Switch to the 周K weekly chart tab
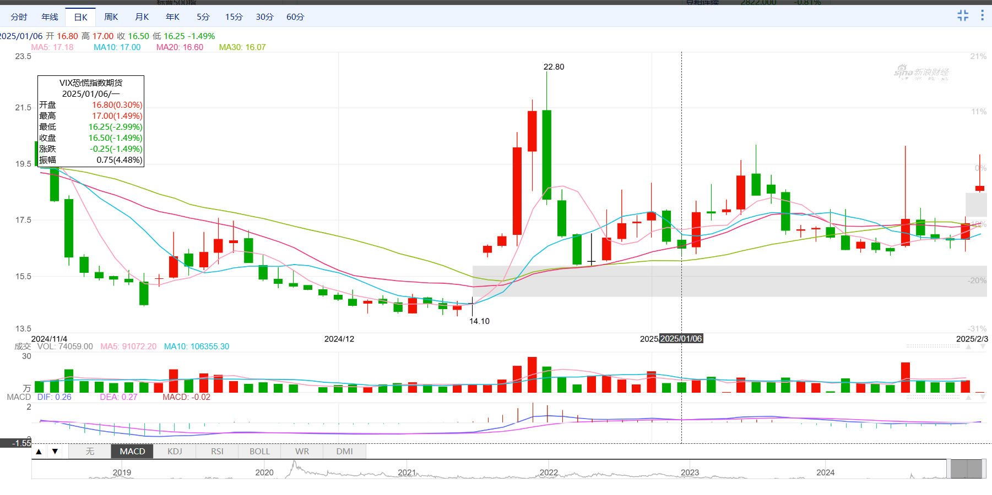The height and width of the screenshot is (495, 992). tap(111, 17)
